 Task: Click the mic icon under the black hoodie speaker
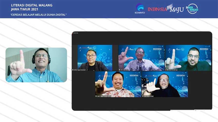143,96
